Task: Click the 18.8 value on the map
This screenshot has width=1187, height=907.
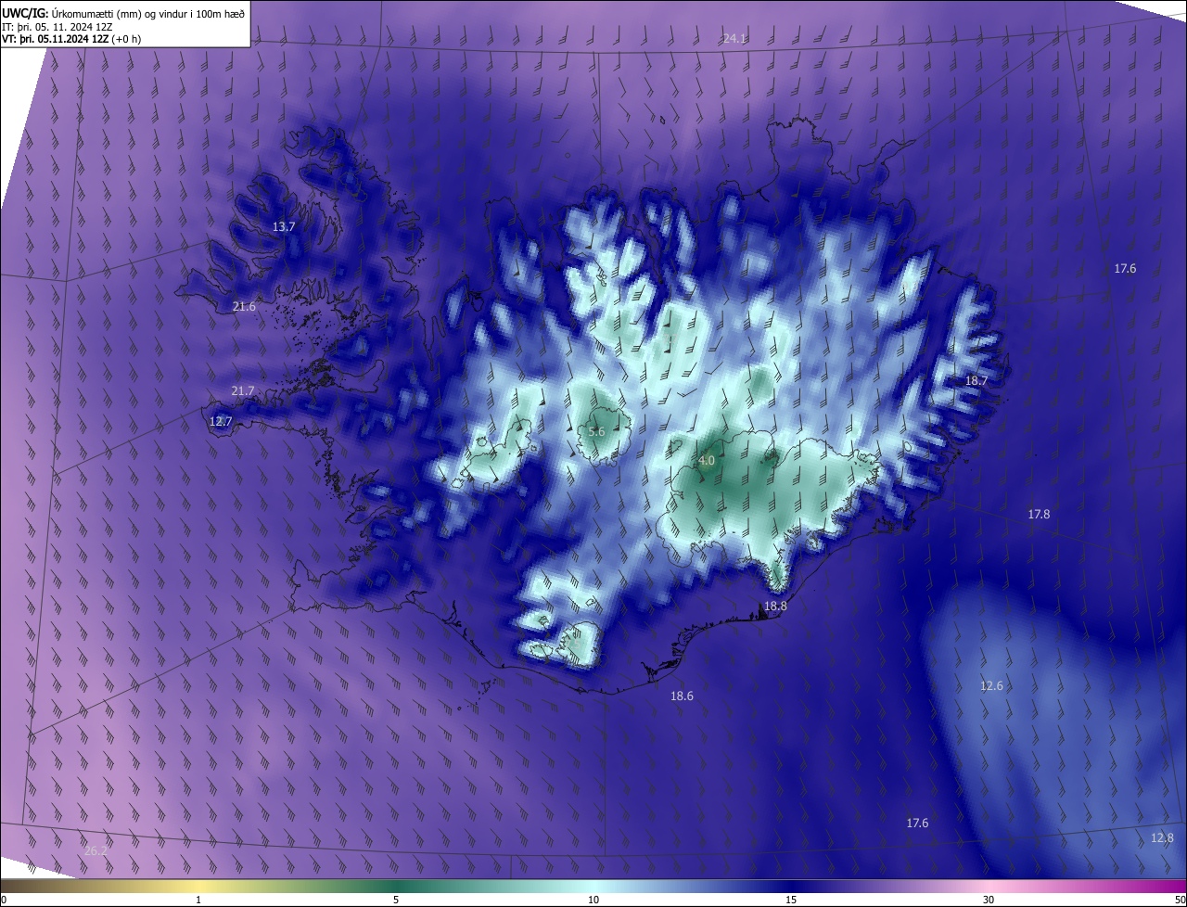Action: [x=775, y=607]
